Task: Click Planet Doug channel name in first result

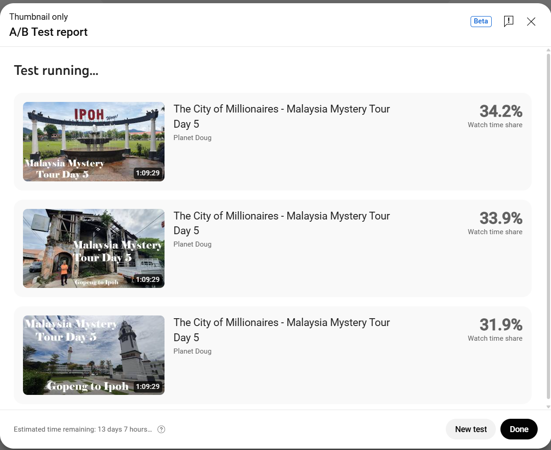Action: pos(193,138)
